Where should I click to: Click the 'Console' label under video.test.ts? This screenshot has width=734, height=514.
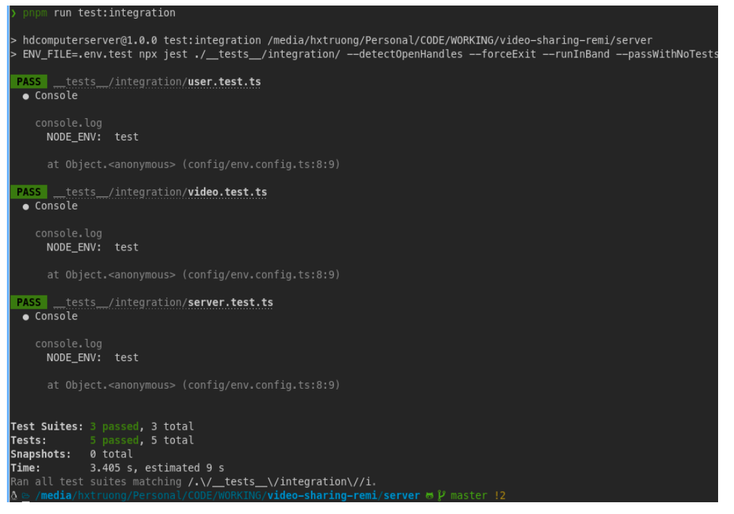tap(56, 206)
